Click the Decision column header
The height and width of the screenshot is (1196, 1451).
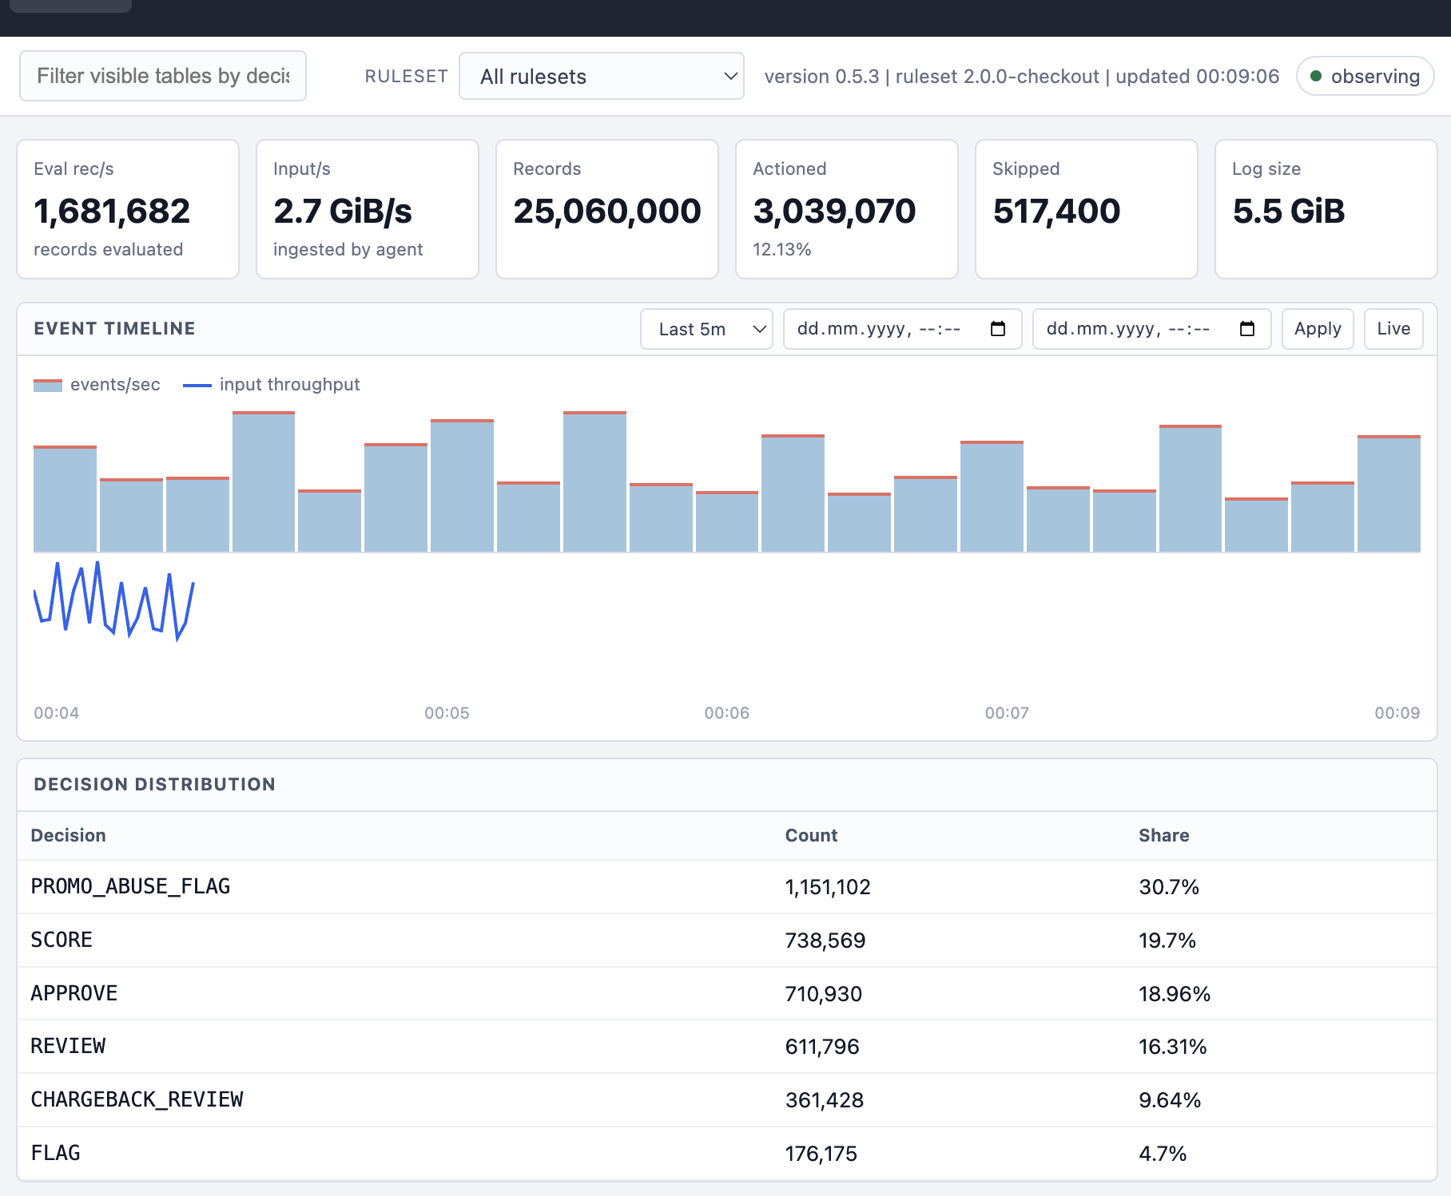68,835
